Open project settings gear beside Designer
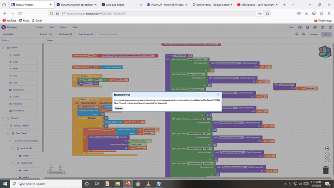The height and width of the screenshot is (188, 334). [x=304, y=34]
